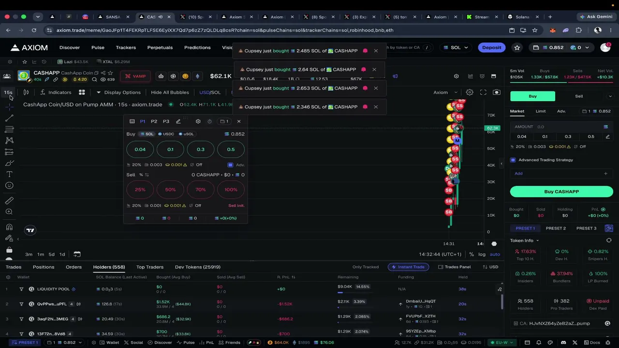The width and height of the screenshot is (619, 348).
Task: Edit the quick amount buttons in sidebar
Action: 608,137
